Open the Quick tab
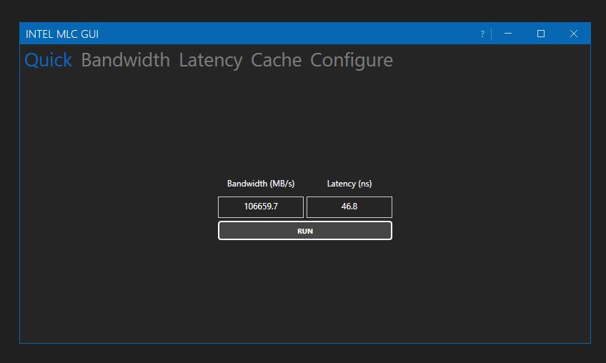This screenshot has height=363, width=606. 49,60
